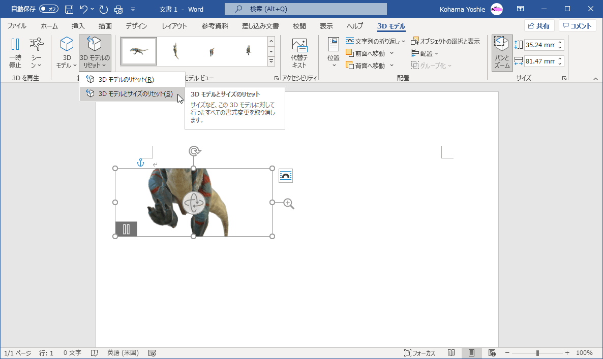Click the macro recording icon in status bar
Image resolution: width=603 pixels, height=359 pixels.
pyautogui.click(x=152, y=353)
